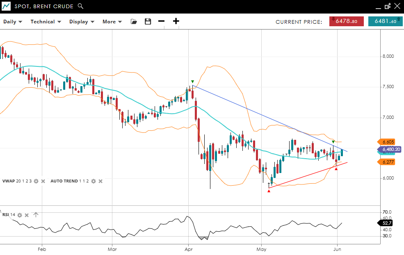
Task: Click the teal buy price 6481.60 button
Action: click(x=385, y=21)
